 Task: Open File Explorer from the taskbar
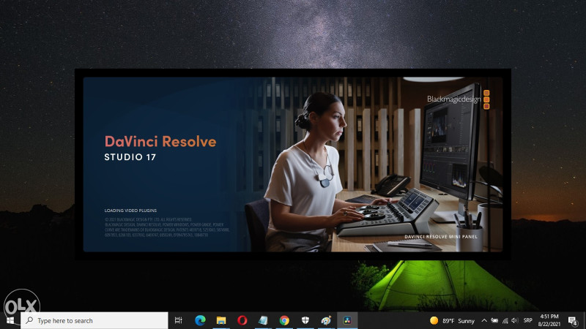coord(221,320)
